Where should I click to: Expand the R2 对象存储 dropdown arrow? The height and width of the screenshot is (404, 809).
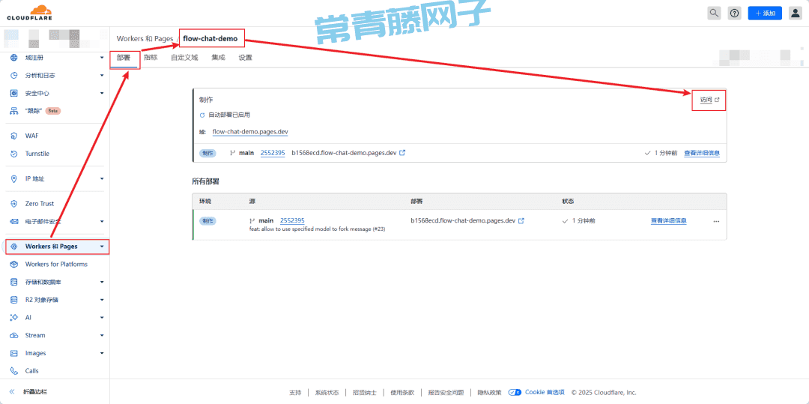click(x=102, y=300)
